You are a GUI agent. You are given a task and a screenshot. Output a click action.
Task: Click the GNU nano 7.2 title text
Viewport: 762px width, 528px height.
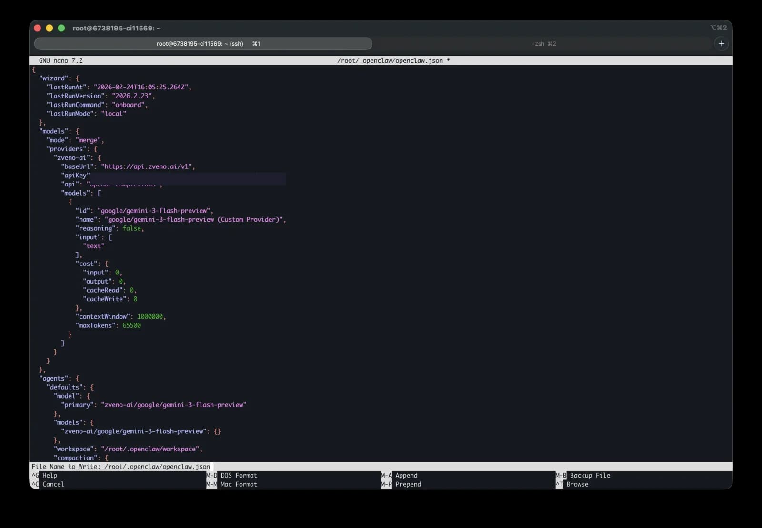click(61, 60)
